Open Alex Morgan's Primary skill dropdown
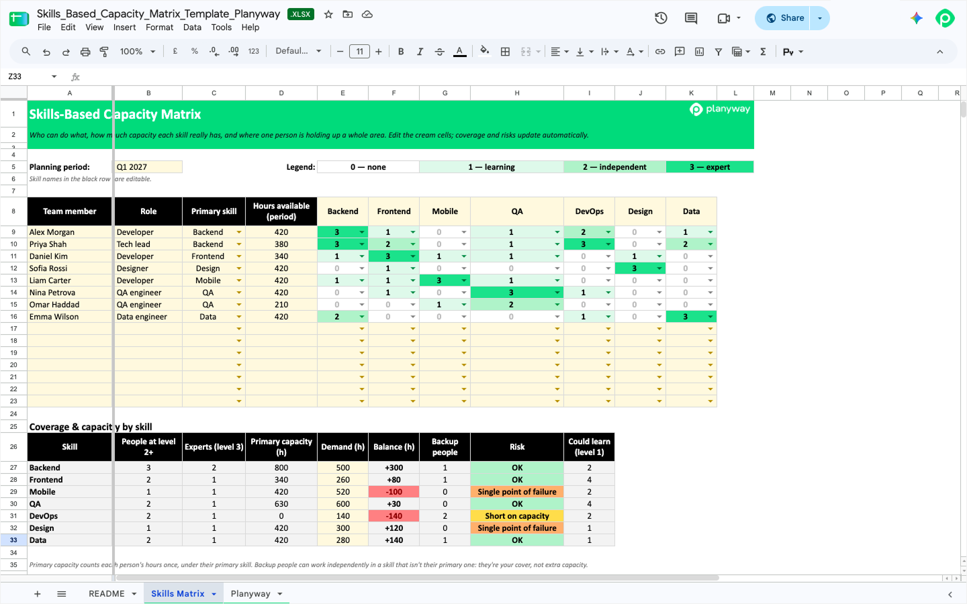967x604 pixels. (239, 232)
